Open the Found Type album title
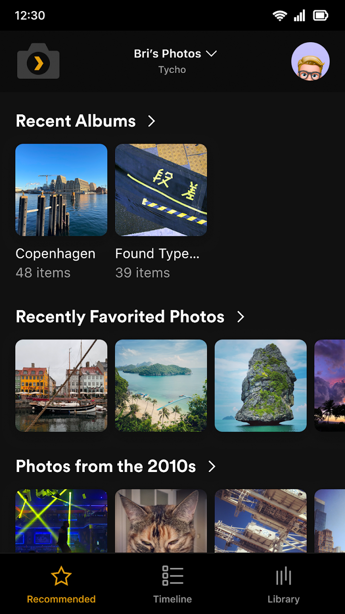 [x=157, y=254]
